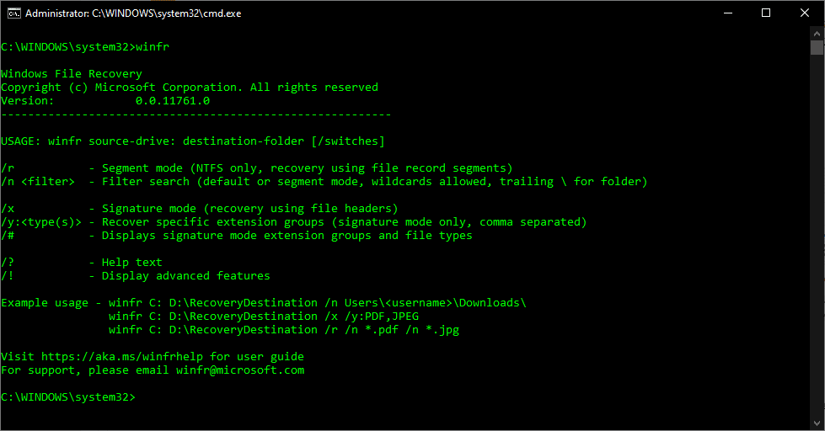Minimize the command prompt window
The height and width of the screenshot is (431, 825).
pyautogui.click(x=727, y=13)
